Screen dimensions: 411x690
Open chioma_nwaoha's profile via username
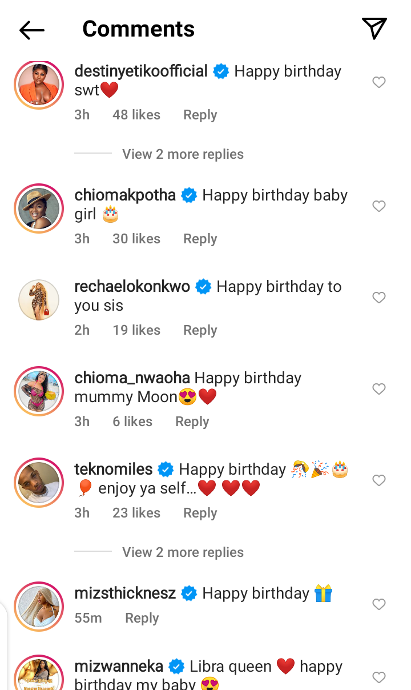(132, 378)
